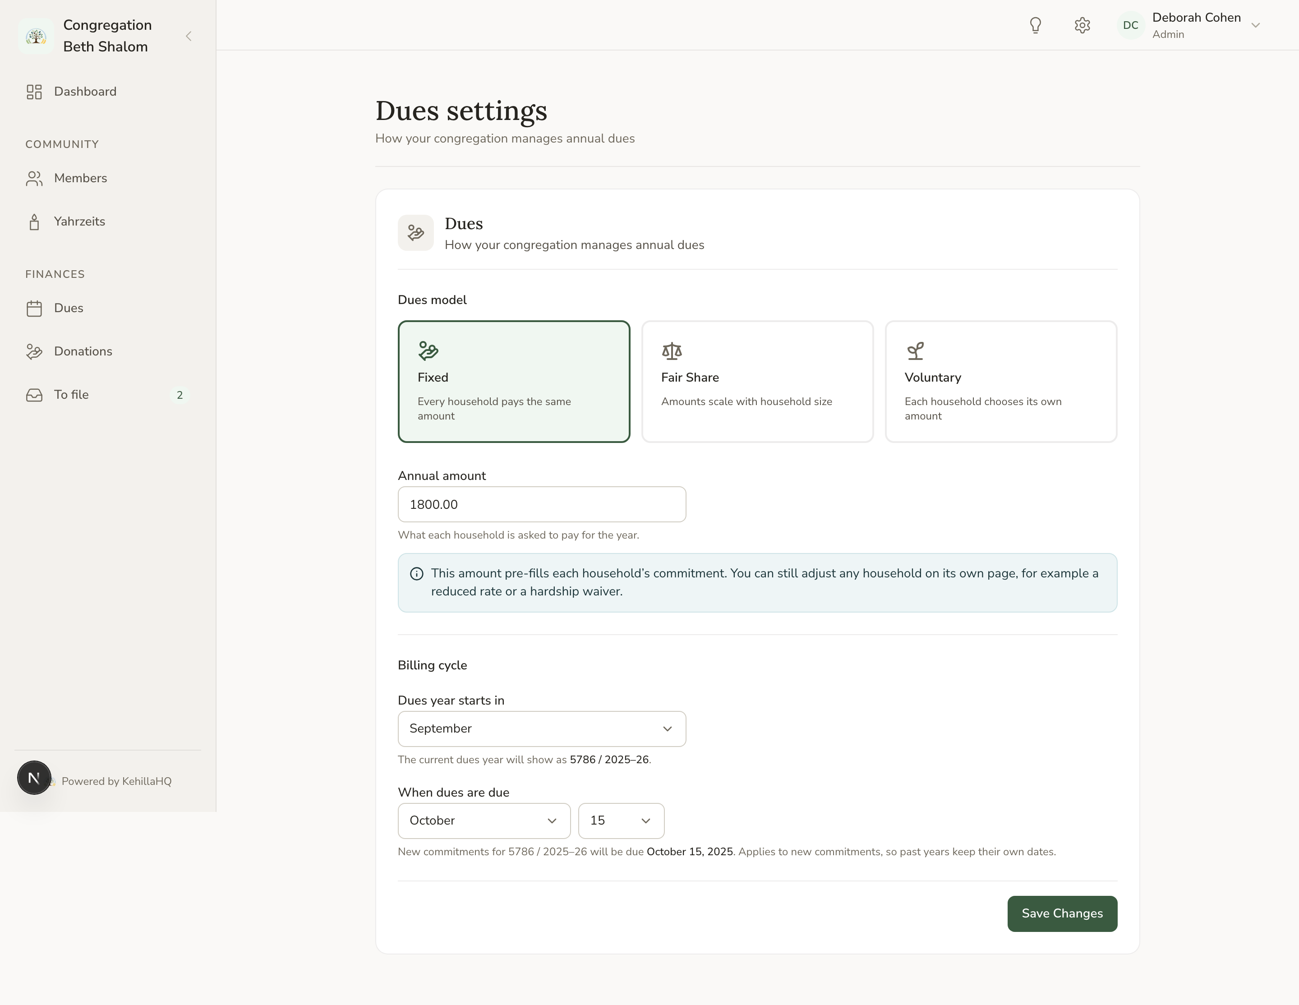Click the round N badge icon

pyautogui.click(x=34, y=777)
